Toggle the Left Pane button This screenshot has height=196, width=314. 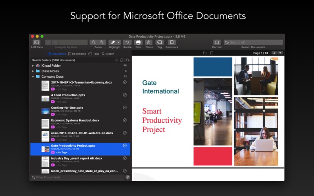(37, 42)
